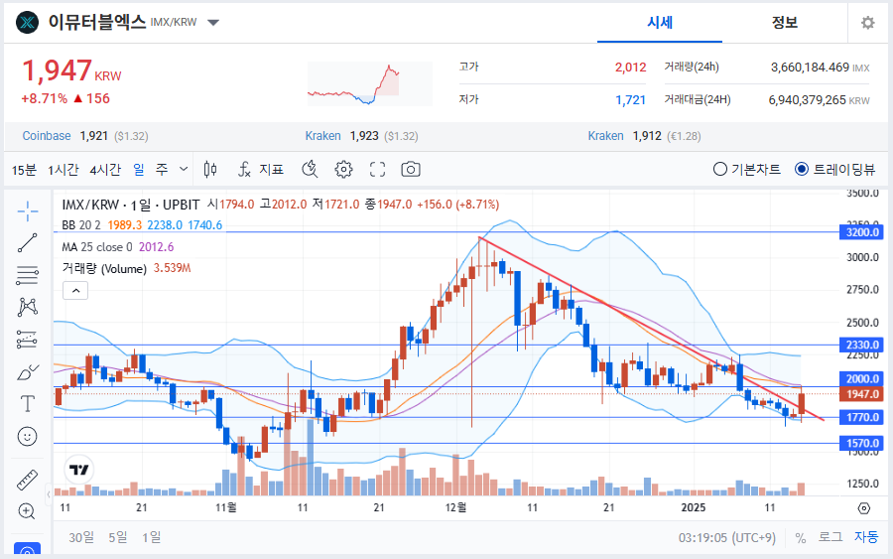Set chart range to 30일
The width and height of the screenshot is (893, 559).
click(81, 537)
